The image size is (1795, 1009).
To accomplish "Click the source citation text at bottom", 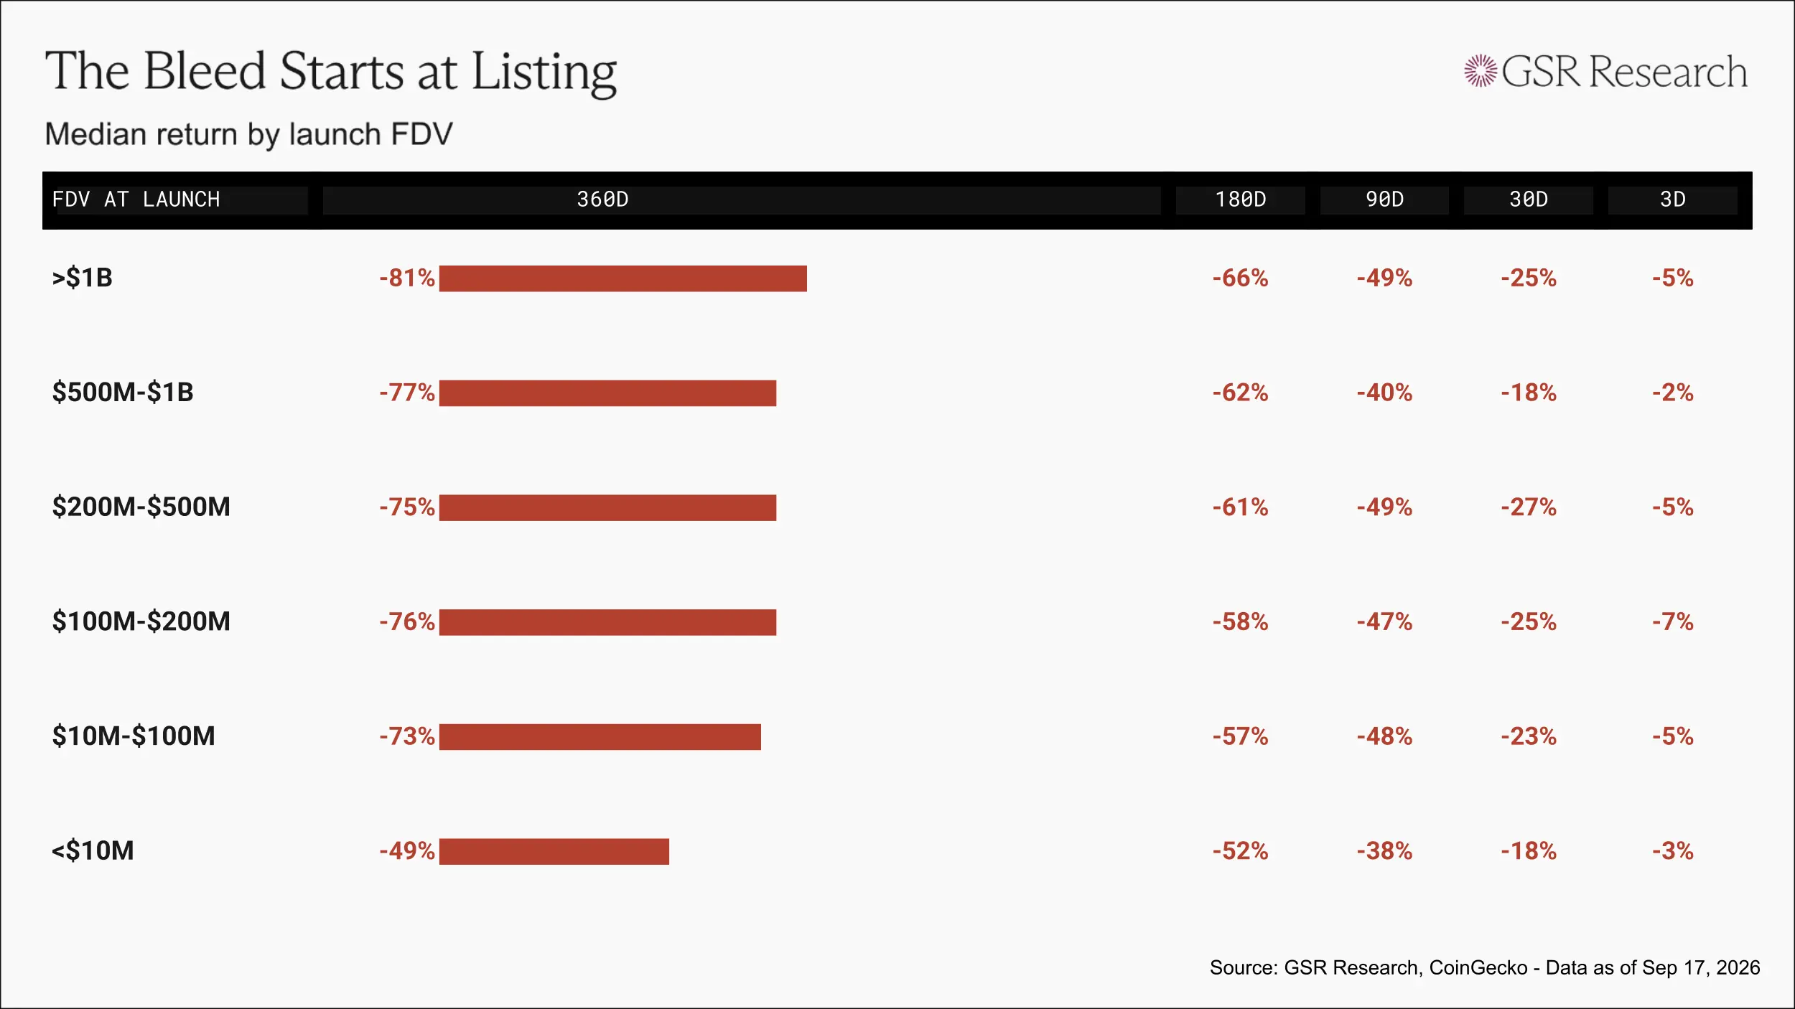I will pos(1485,967).
